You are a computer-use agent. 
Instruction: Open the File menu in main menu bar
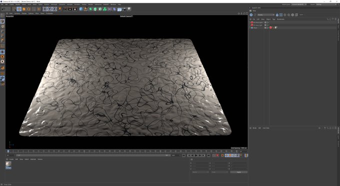[2, 4]
